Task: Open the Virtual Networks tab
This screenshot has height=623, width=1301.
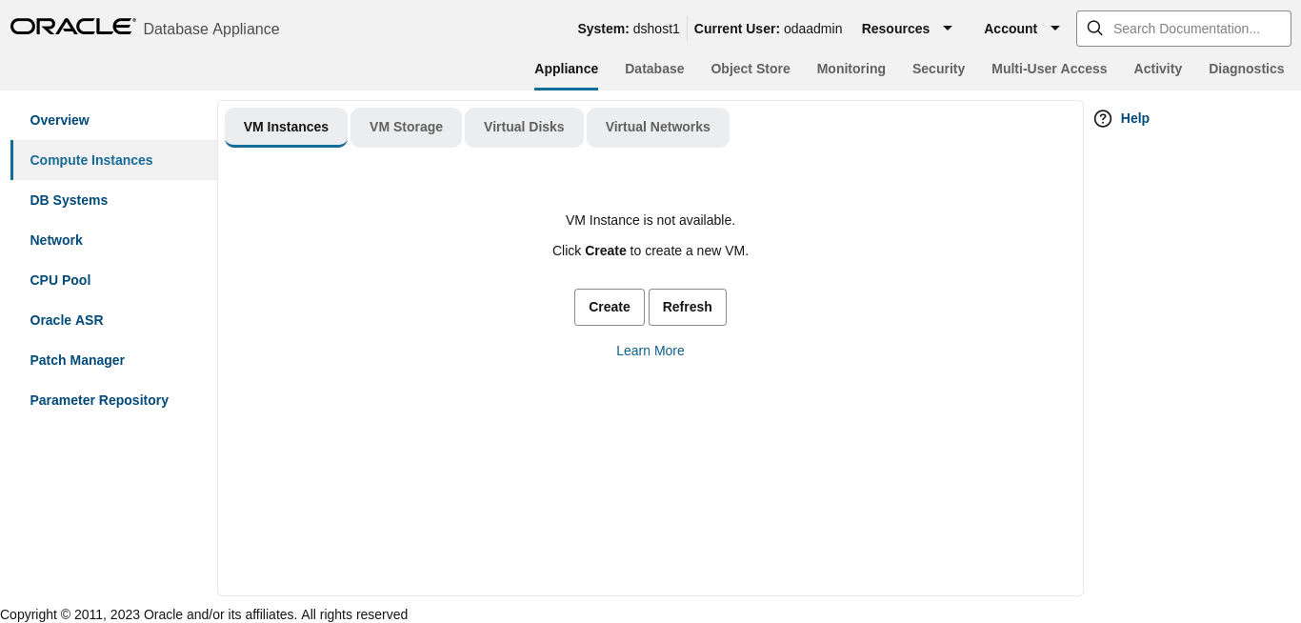Action: point(657,127)
